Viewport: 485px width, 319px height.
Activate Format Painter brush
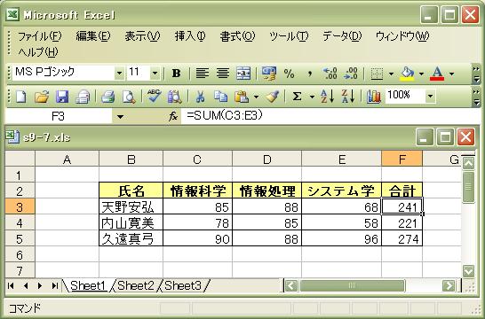coord(272,97)
